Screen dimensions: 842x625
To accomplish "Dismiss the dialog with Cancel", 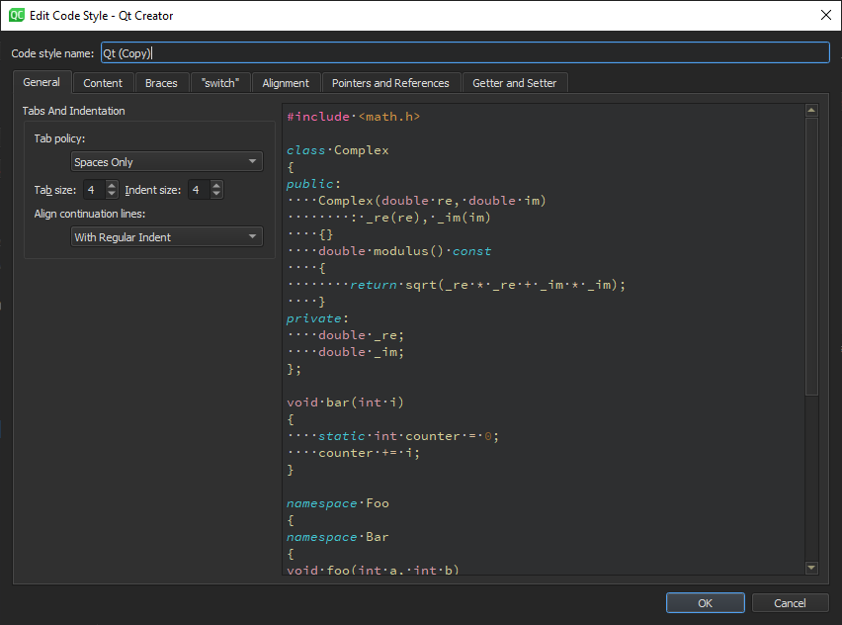I will point(790,602).
